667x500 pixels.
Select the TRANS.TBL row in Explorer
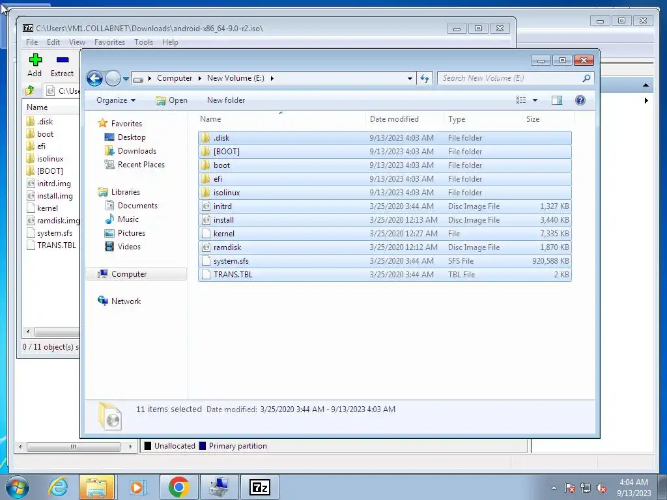pos(384,274)
